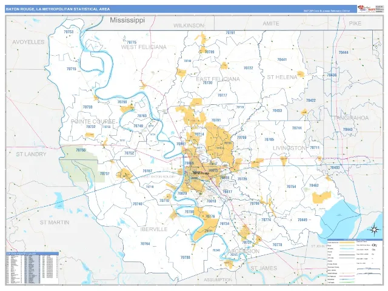Click ZIP code 70785
The height and width of the screenshot is (291, 388).
click(x=269, y=139)
